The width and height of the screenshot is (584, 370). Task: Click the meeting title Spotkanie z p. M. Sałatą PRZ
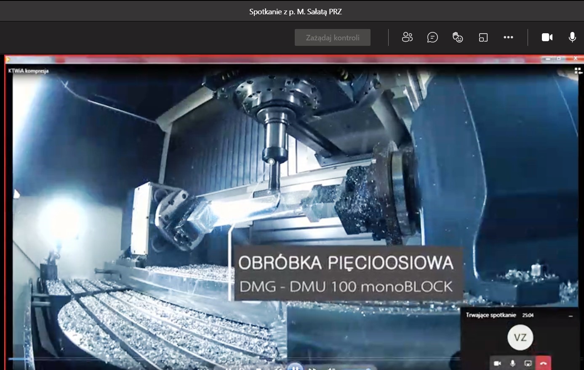[x=295, y=12]
